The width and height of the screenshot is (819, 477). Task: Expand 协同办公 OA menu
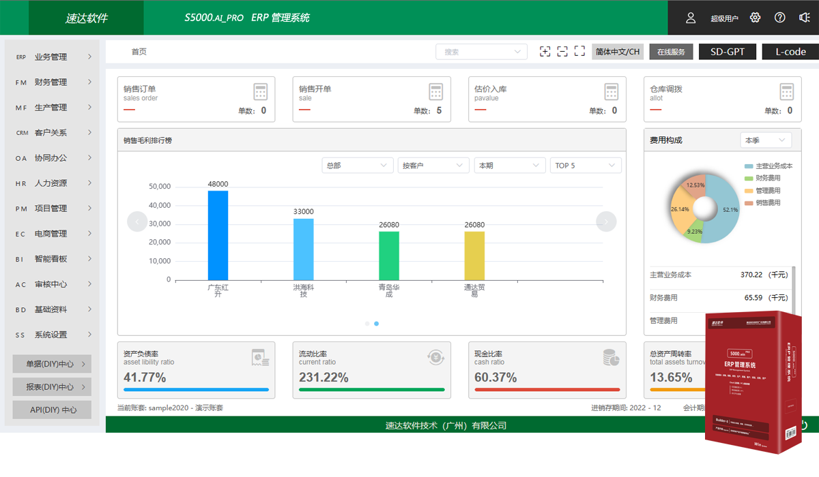pyautogui.click(x=53, y=158)
